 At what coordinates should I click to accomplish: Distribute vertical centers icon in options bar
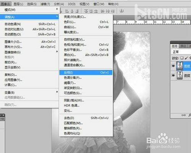pos(91,11)
